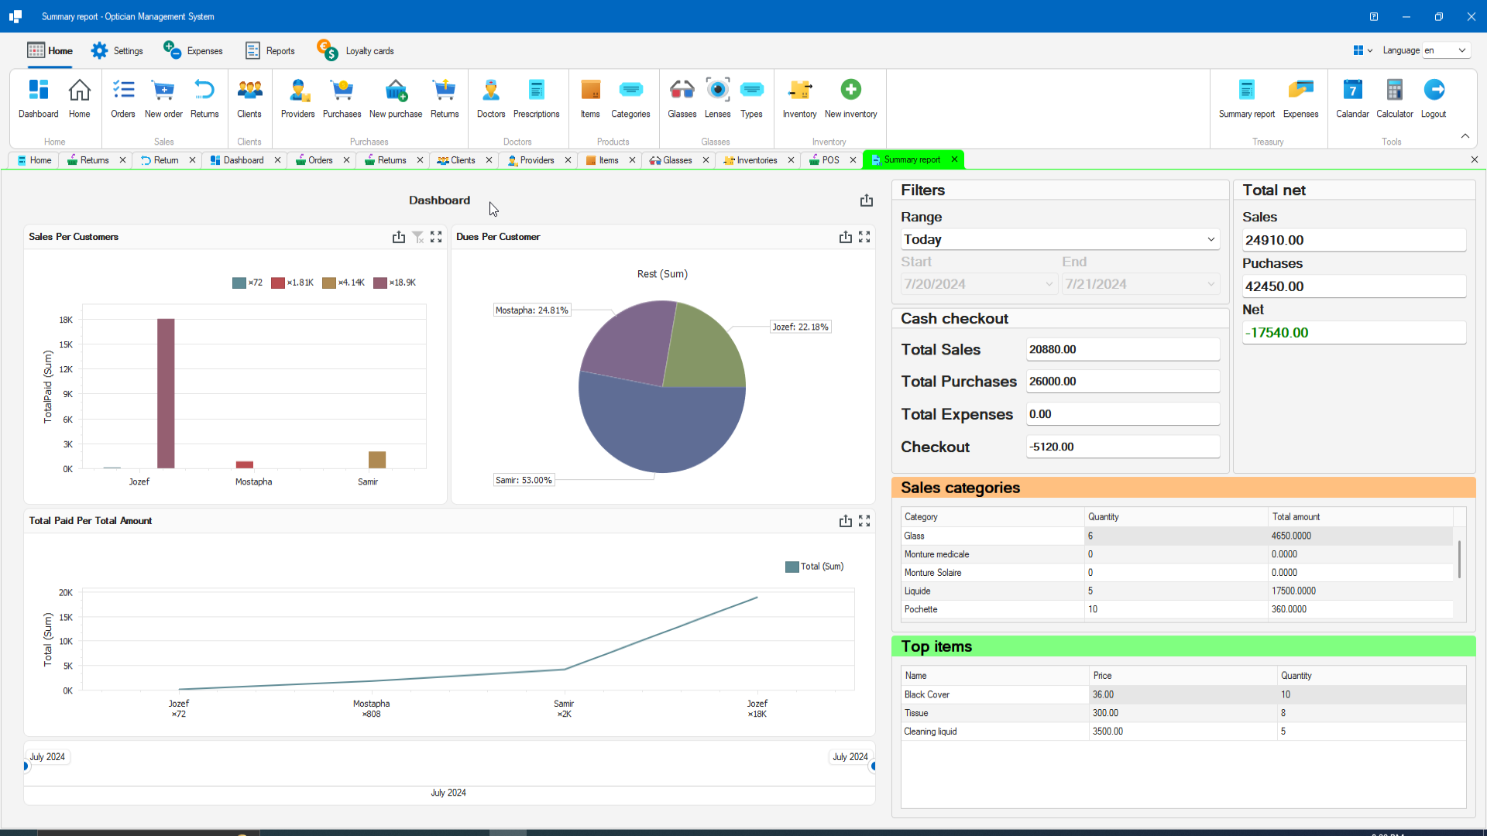The height and width of the screenshot is (836, 1487).
Task: Select the Reports menu
Action: pyautogui.click(x=270, y=50)
